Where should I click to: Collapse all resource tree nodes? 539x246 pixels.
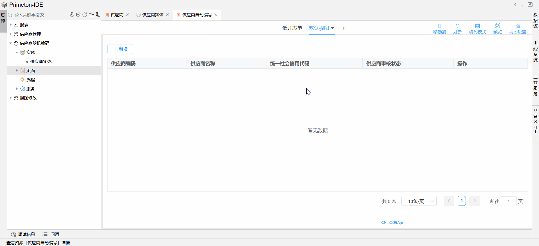click(x=91, y=15)
